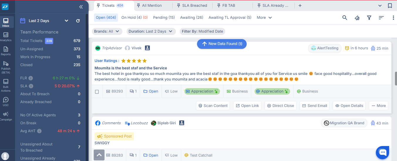Screen dimensions: 397x161
Task: Open the filter funnel icon
Action: pos(369,18)
